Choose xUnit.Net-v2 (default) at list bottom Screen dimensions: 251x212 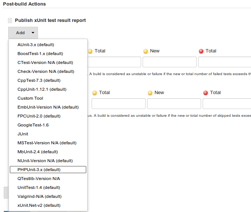48,205
